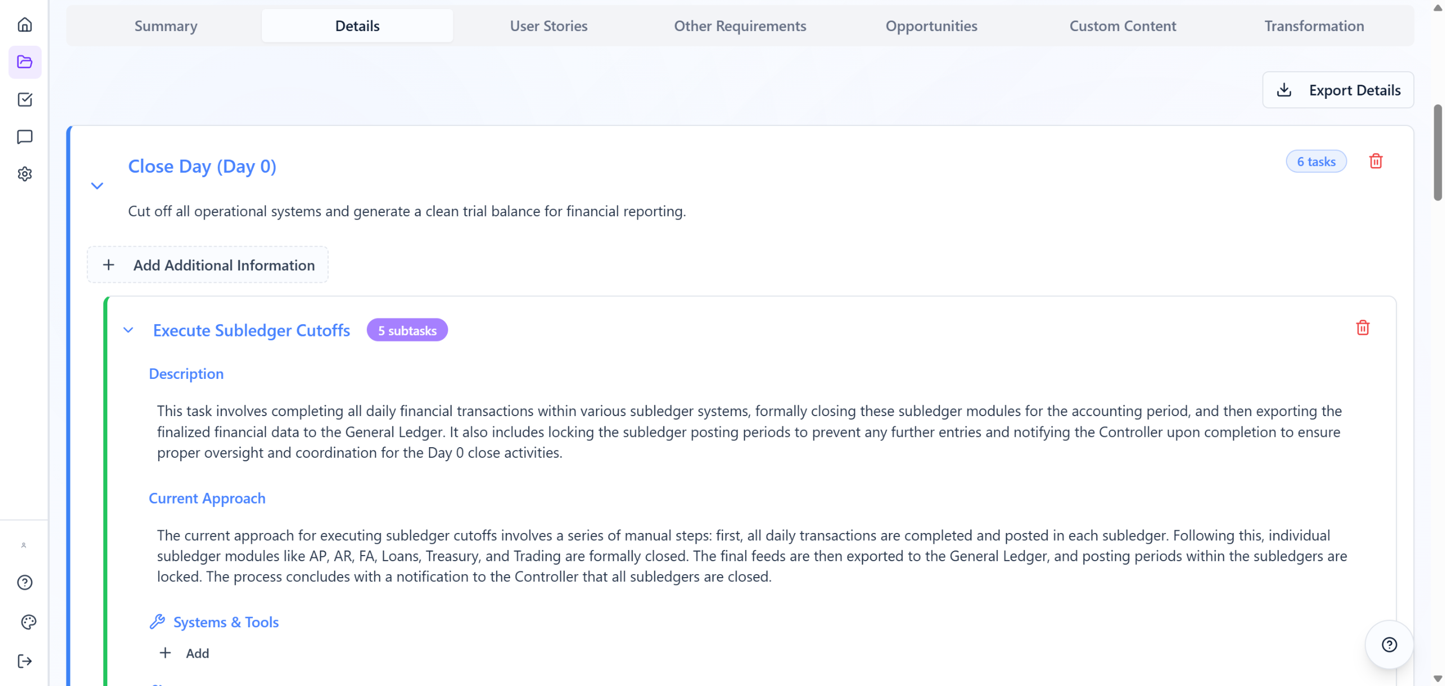Click the sidebar help question mark icon
This screenshot has width=1445, height=686.
(25, 582)
